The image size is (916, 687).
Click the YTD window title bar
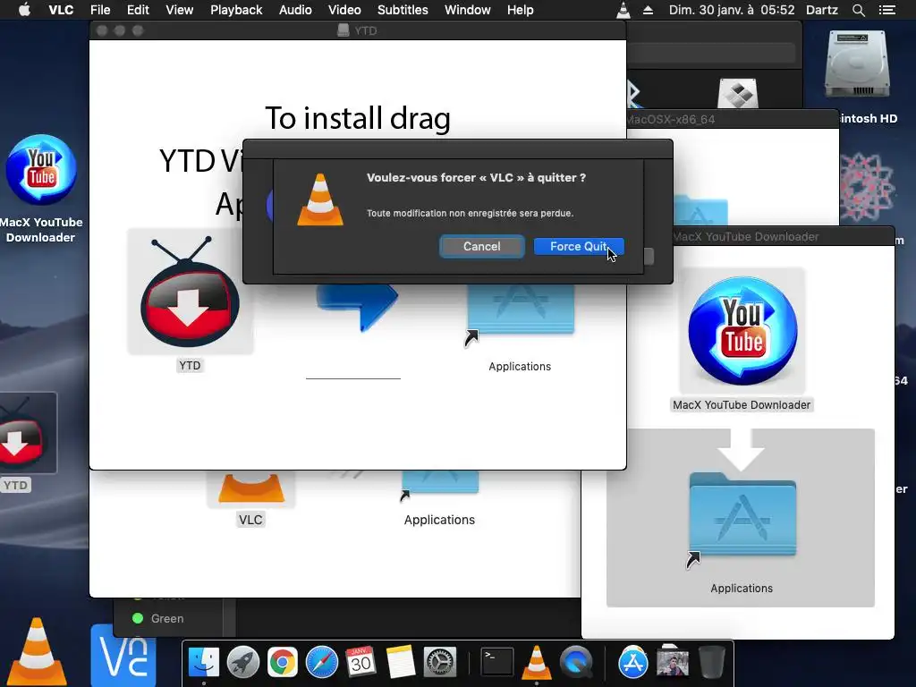pyautogui.click(x=358, y=30)
